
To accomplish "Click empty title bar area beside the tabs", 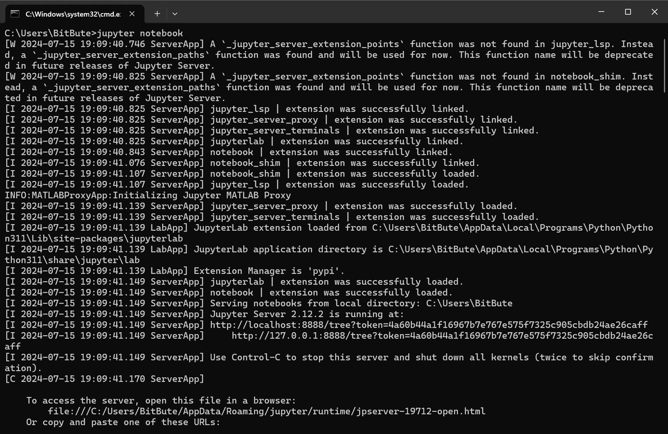I will pos(383,12).
